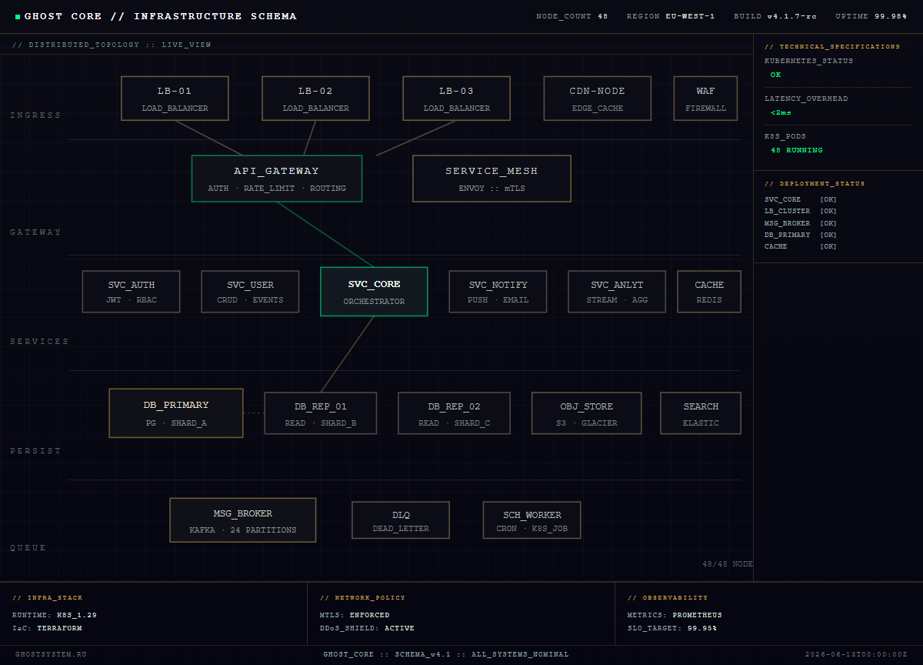The width and height of the screenshot is (923, 665).
Task: Click the OBSERVABILITY section heading
Action: pos(668,598)
